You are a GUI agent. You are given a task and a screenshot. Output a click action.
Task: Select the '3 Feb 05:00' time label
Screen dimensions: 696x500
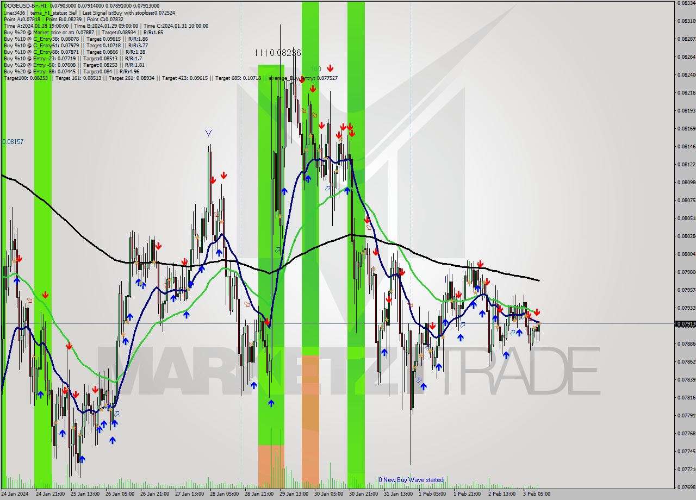(538, 494)
